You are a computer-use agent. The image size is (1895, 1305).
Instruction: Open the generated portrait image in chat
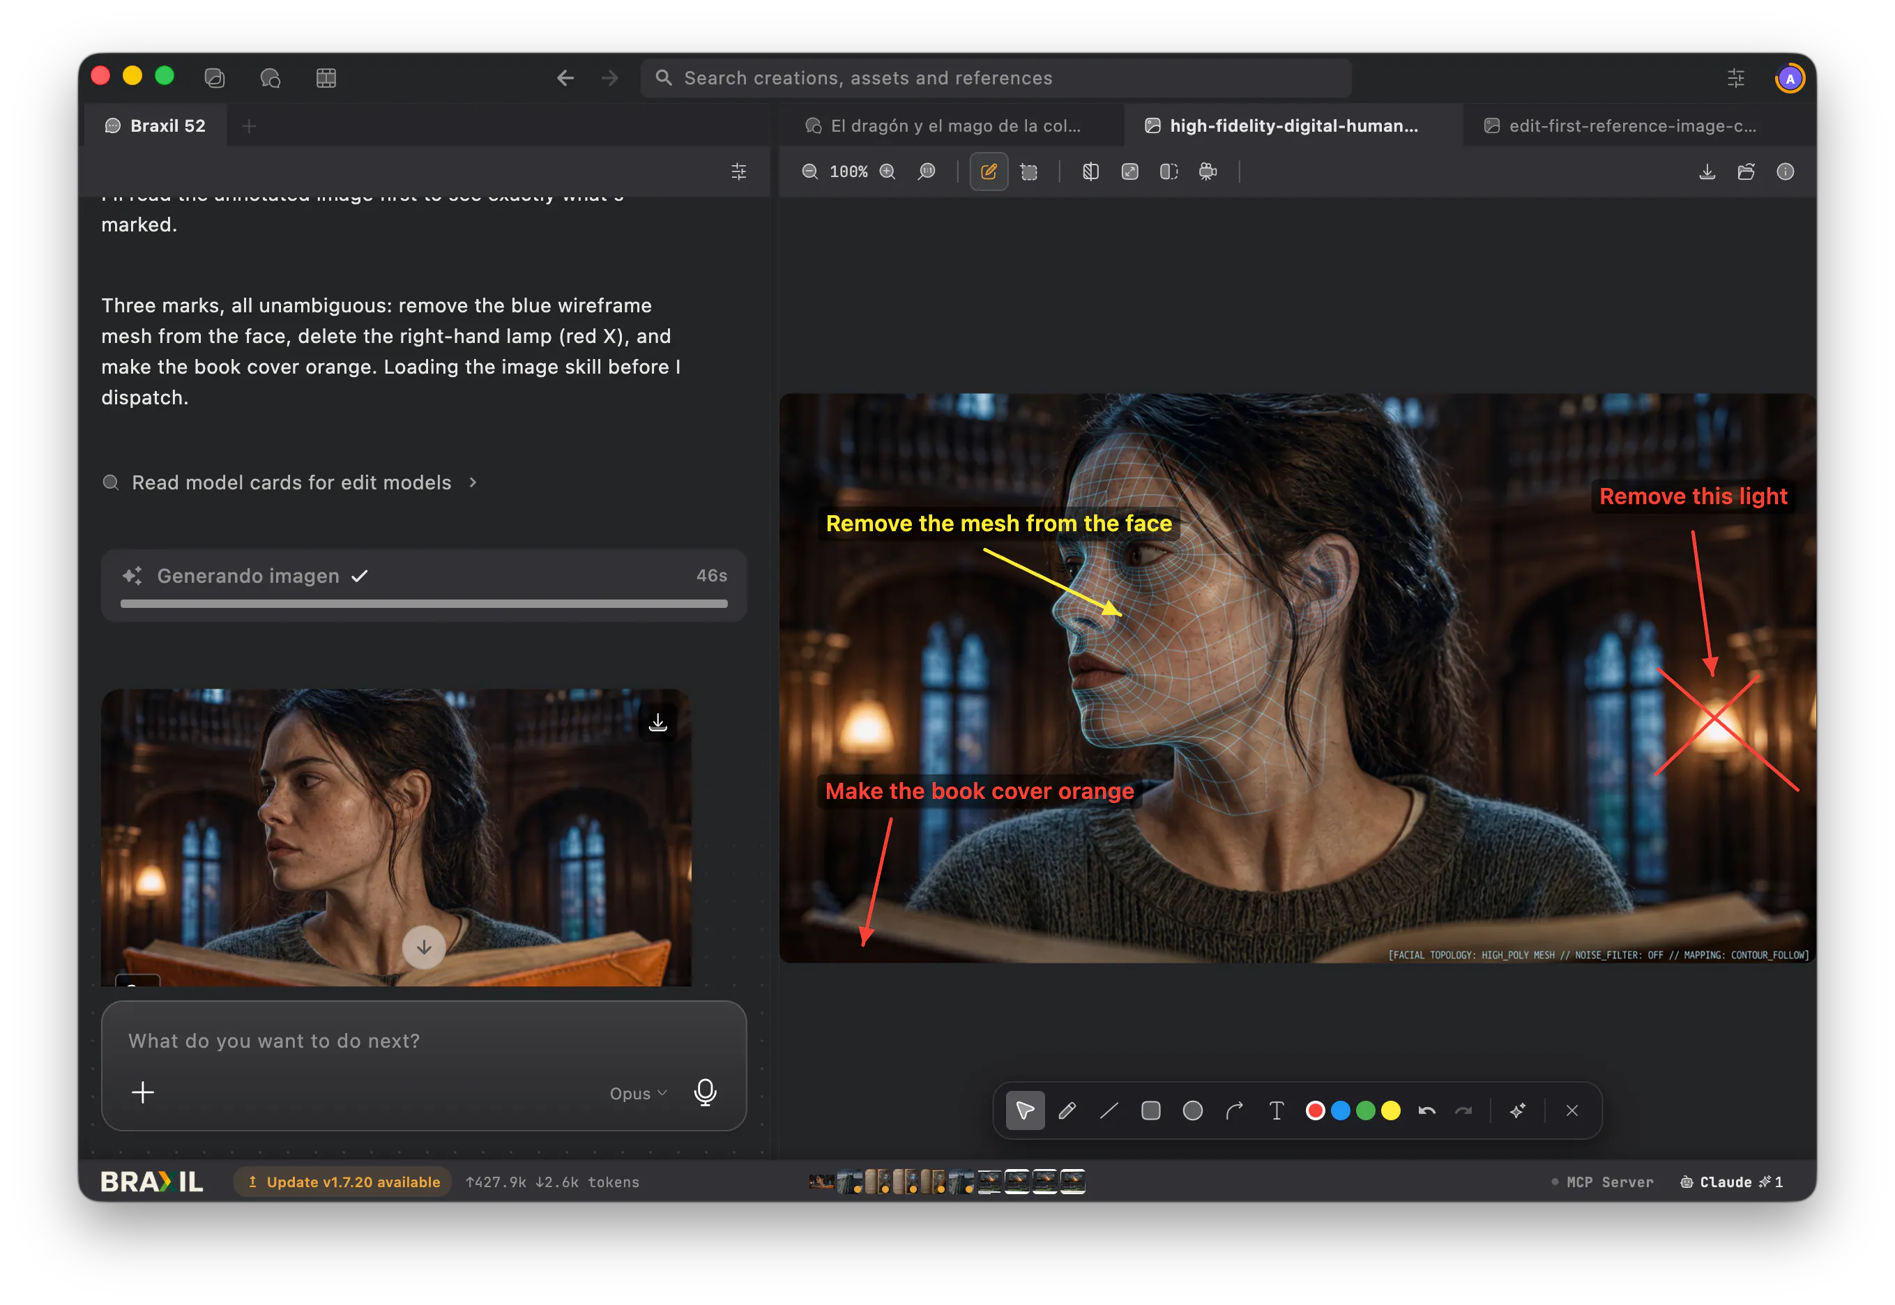click(x=396, y=837)
